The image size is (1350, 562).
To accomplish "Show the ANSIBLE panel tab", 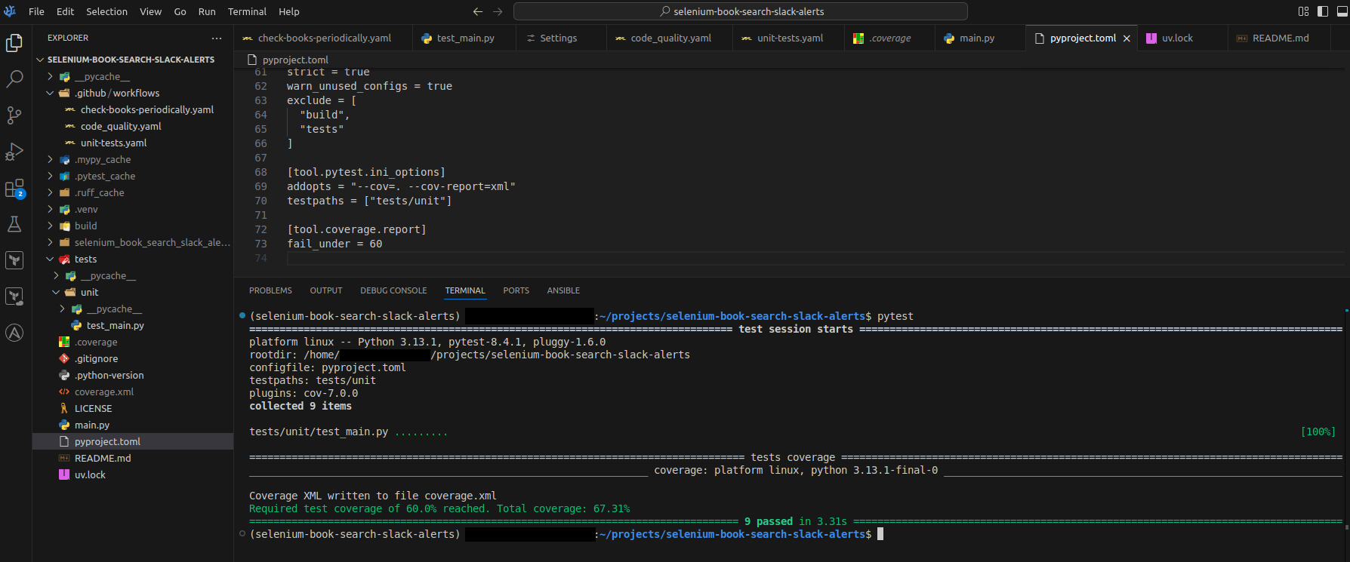I will pos(563,290).
